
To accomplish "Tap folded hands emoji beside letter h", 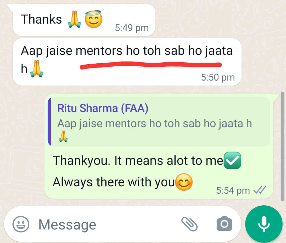I will tap(37, 69).
